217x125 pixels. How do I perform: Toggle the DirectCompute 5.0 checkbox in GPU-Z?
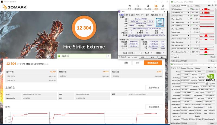pos(203,119)
